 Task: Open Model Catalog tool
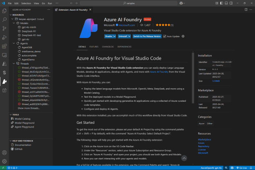click(22, 119)
